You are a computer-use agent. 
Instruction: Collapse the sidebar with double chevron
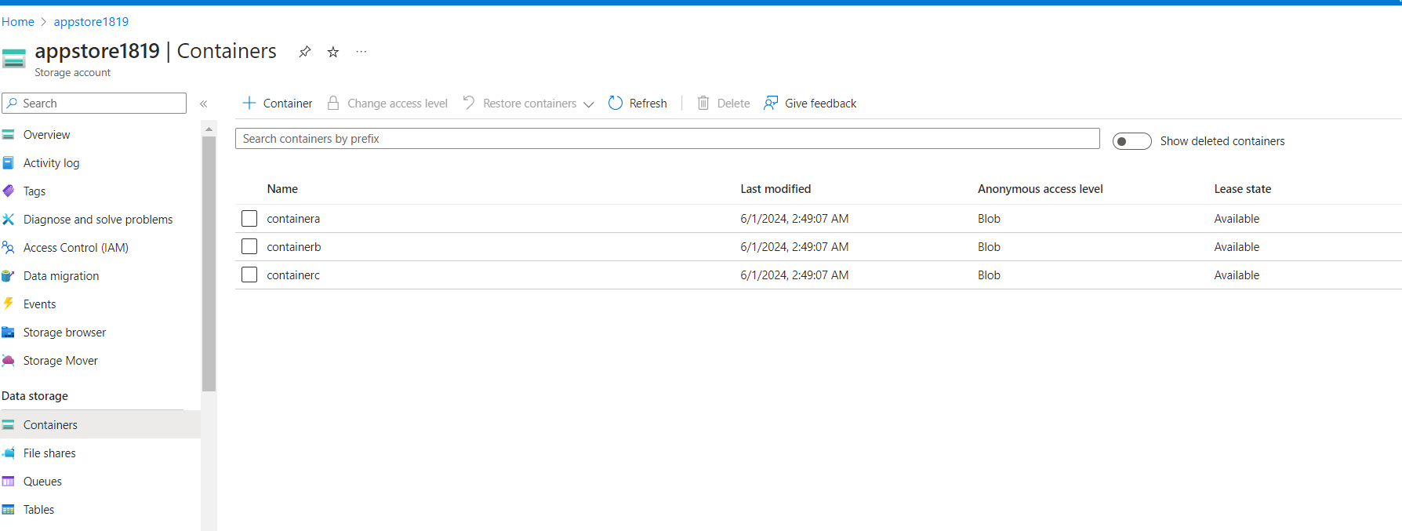(x=204, y=104)
